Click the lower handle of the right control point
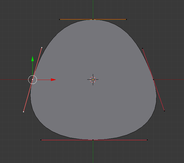Image resolution: width=184 pixels, height=163 pixels. point(164,111)
